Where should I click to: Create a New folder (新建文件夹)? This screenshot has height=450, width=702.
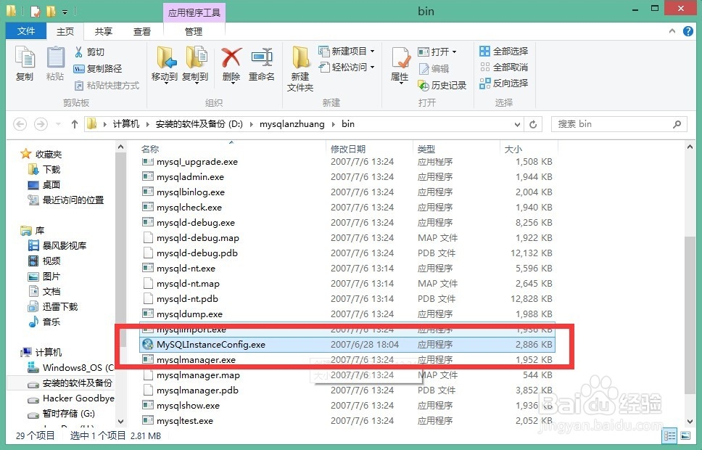pos(300,68)
